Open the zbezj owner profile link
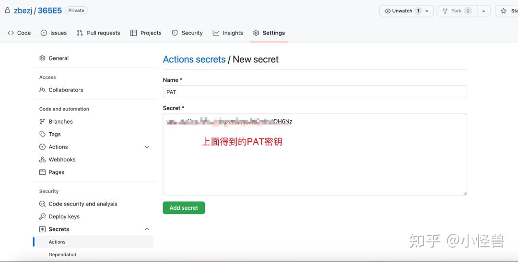 tap(23, 11)
